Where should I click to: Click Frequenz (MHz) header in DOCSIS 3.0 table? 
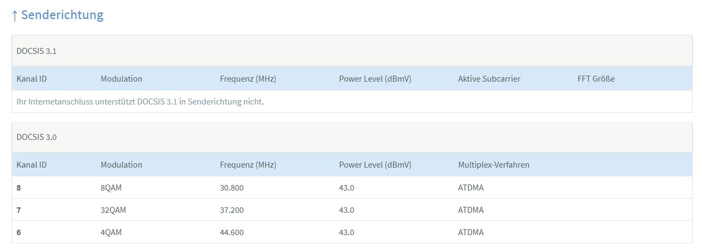[x=248, y=165]
